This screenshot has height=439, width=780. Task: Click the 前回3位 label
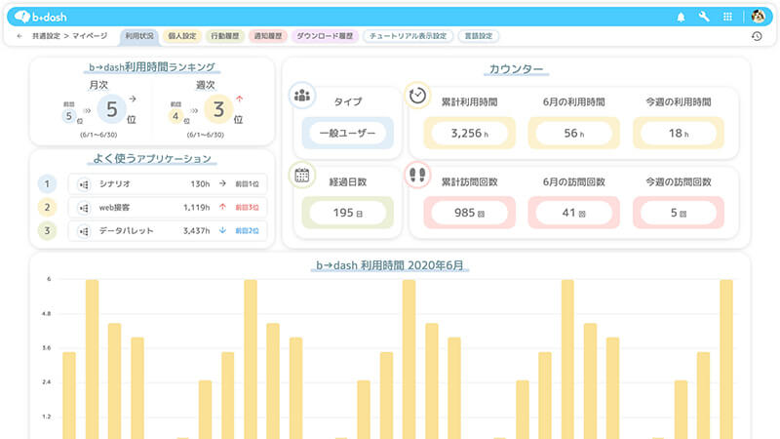[x=247, y=208]
